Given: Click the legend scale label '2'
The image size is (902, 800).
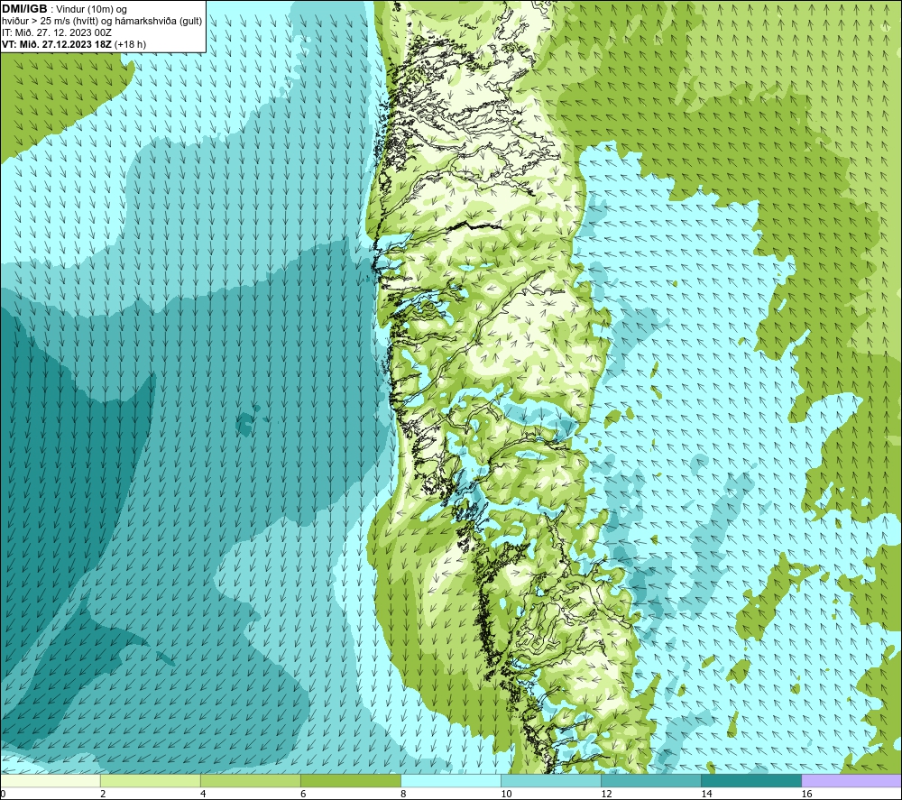Looking at the screenshot, I should [103, 794].
